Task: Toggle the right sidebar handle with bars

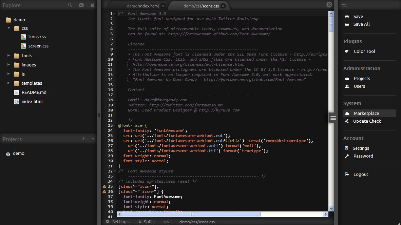Action: [333, 118]
